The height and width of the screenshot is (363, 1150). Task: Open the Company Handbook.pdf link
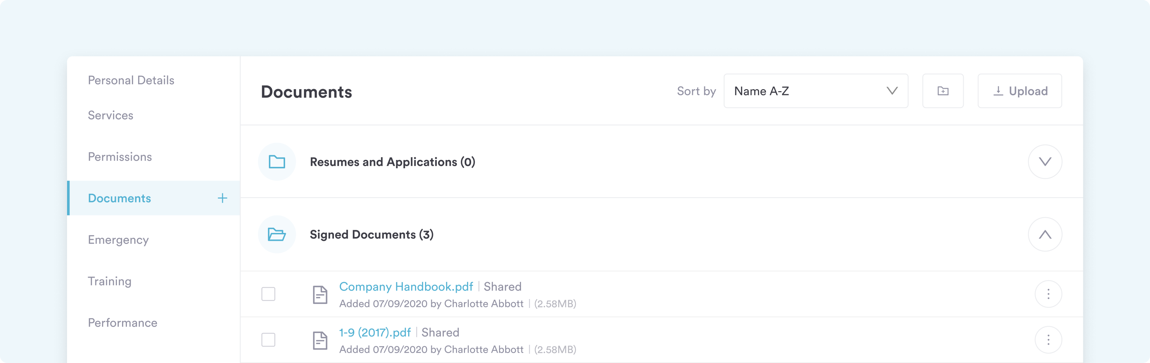pos(406,287)
